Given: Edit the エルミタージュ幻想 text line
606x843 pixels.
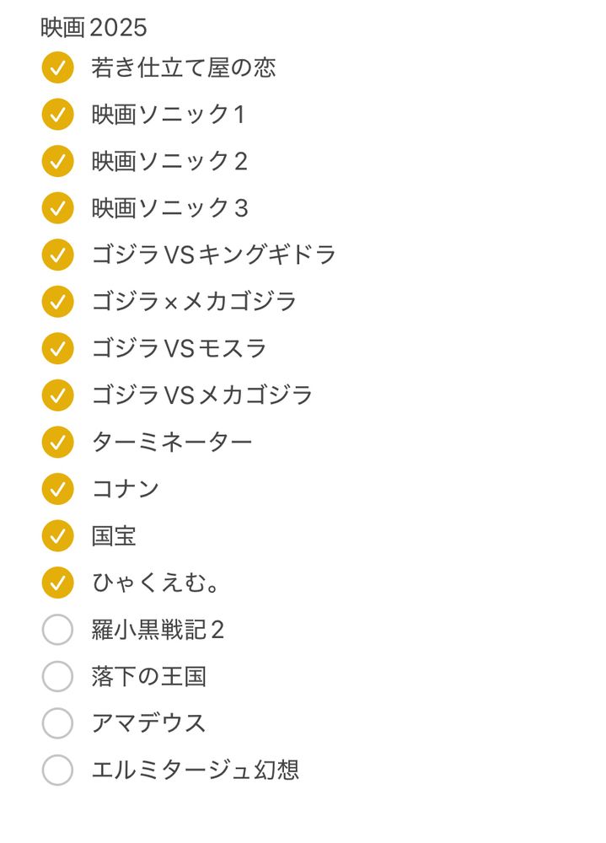Looking at the screenshot, I should [196, 770].
